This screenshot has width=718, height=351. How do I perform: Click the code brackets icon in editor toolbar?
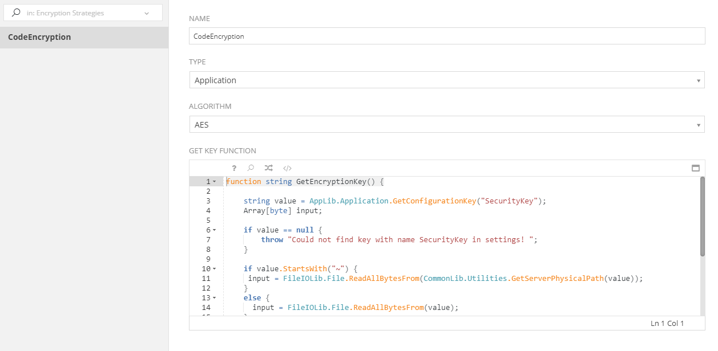[x=288, y=168]
